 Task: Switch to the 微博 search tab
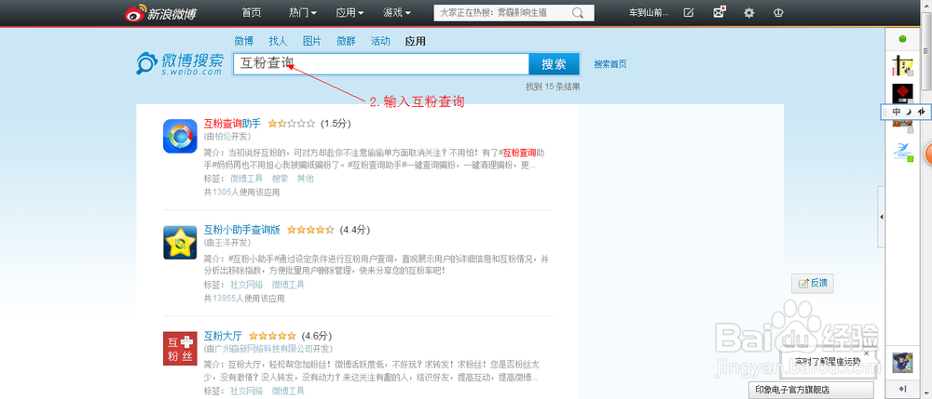[243, 41]
